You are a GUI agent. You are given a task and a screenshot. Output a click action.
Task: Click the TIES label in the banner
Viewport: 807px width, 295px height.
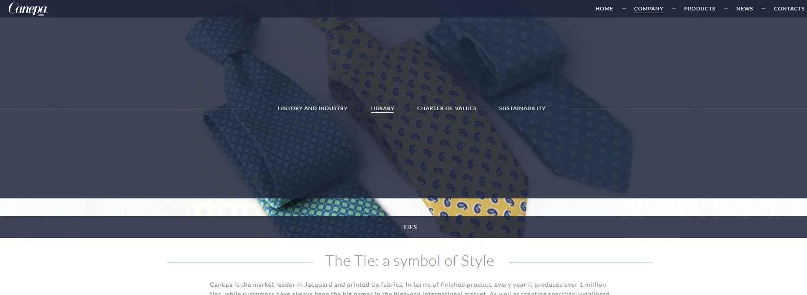coord(410,227)
